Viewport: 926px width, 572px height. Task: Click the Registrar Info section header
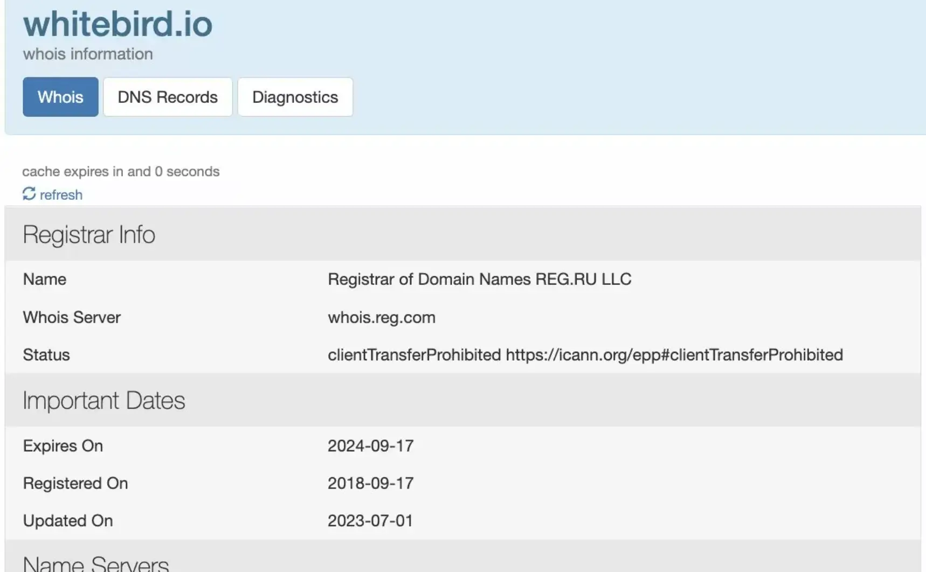coord(89,235)
